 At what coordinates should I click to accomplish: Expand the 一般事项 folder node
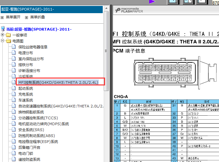[2, 35]
